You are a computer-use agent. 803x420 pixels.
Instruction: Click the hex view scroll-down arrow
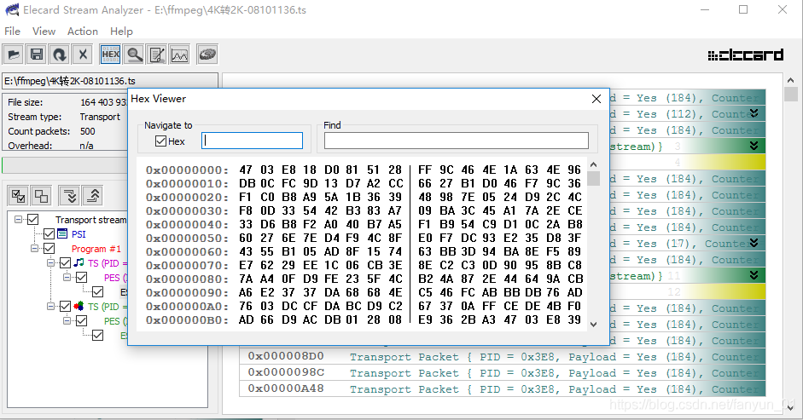pos(594,325)
